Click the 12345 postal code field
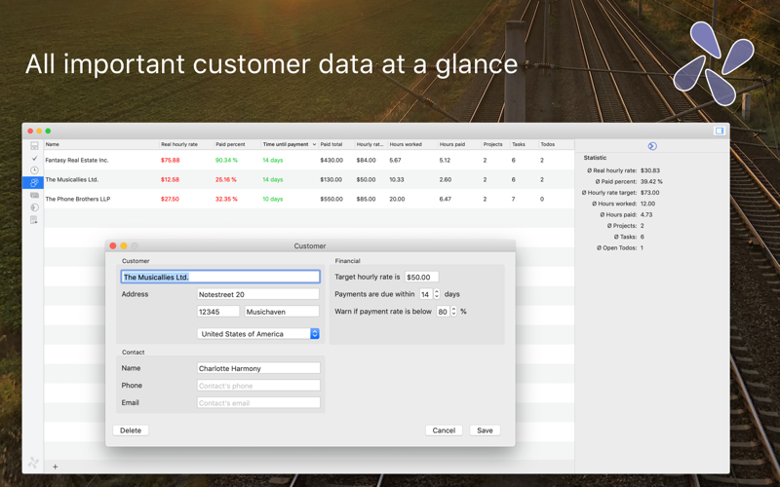780x487 pixels. pyautogui.click(x=217, y=312)
